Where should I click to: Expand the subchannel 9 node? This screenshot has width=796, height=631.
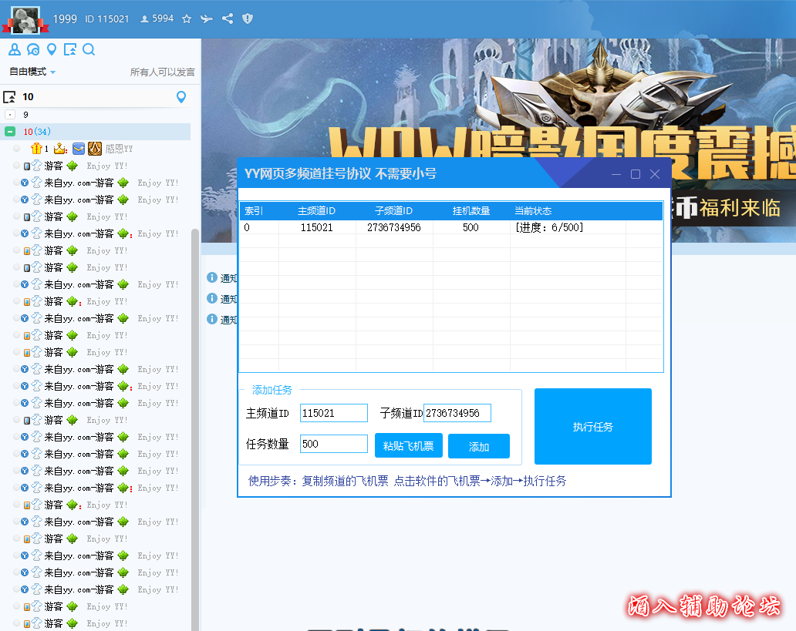tap(10, 114)
